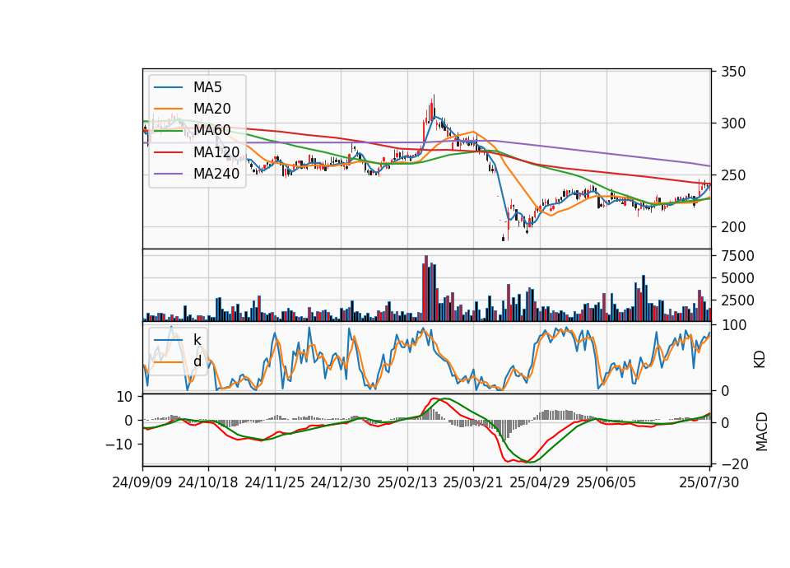Click the 24/11/25 date tick label

[275, 482]
